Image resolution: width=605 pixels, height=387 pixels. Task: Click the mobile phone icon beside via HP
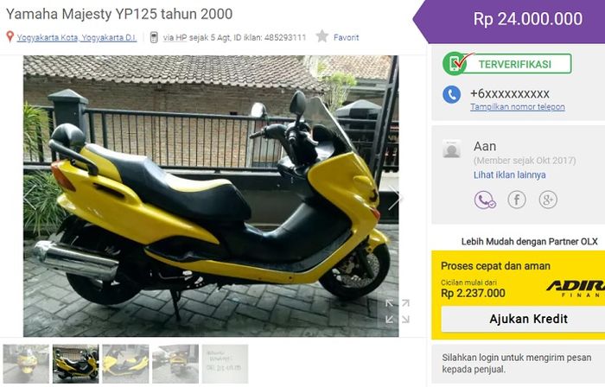pyautogui.click(x=154, y=37)
